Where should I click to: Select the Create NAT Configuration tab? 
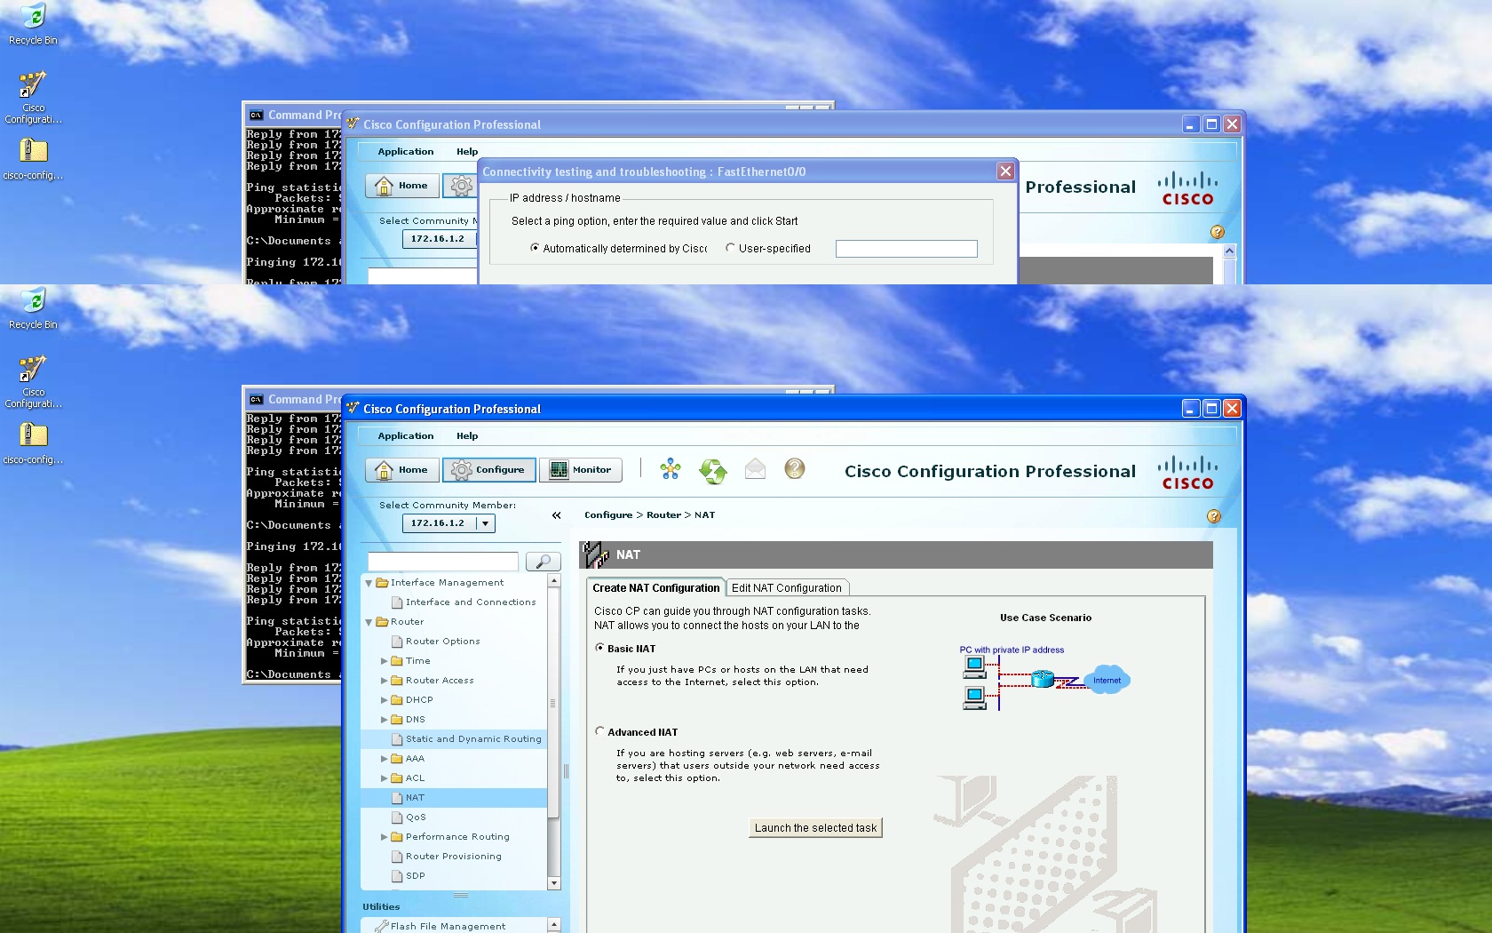[655, 588]
